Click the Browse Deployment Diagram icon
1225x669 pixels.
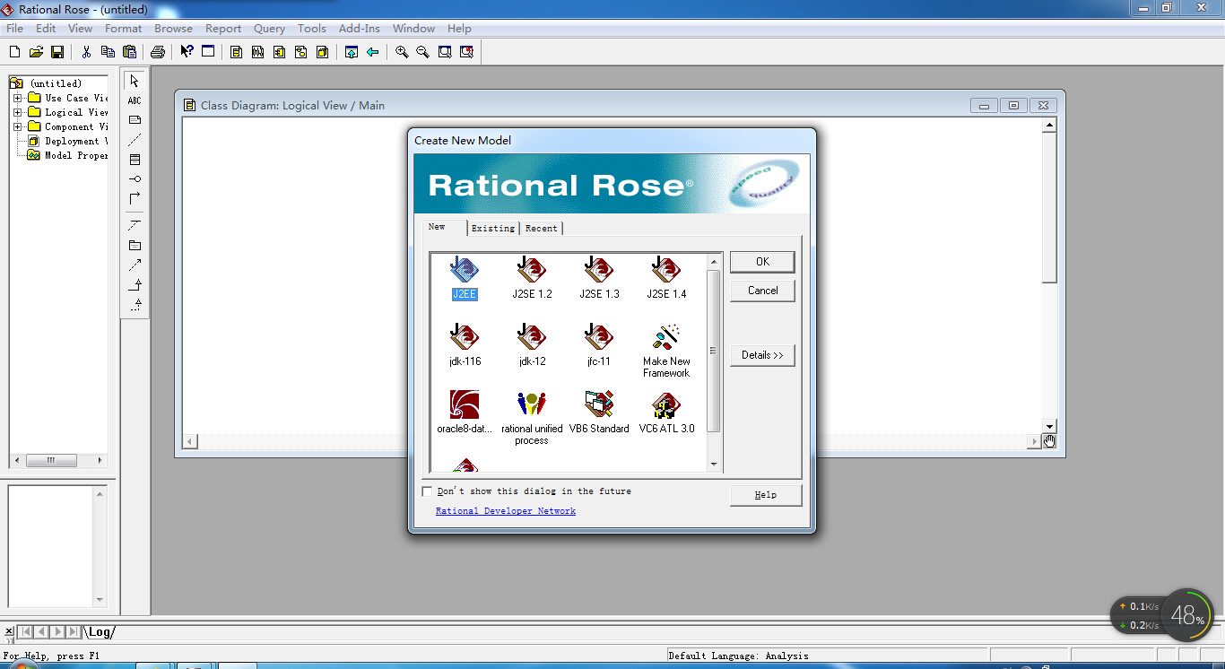(323, 52)
